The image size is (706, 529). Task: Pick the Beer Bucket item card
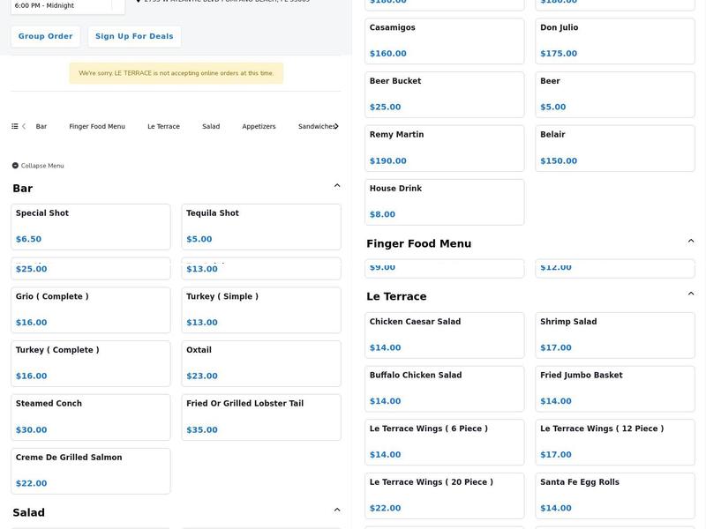(x=444, y=94)
